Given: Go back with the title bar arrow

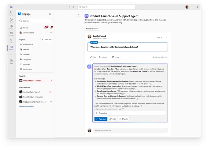Looking at the screenshot, I should pos(70,7).
